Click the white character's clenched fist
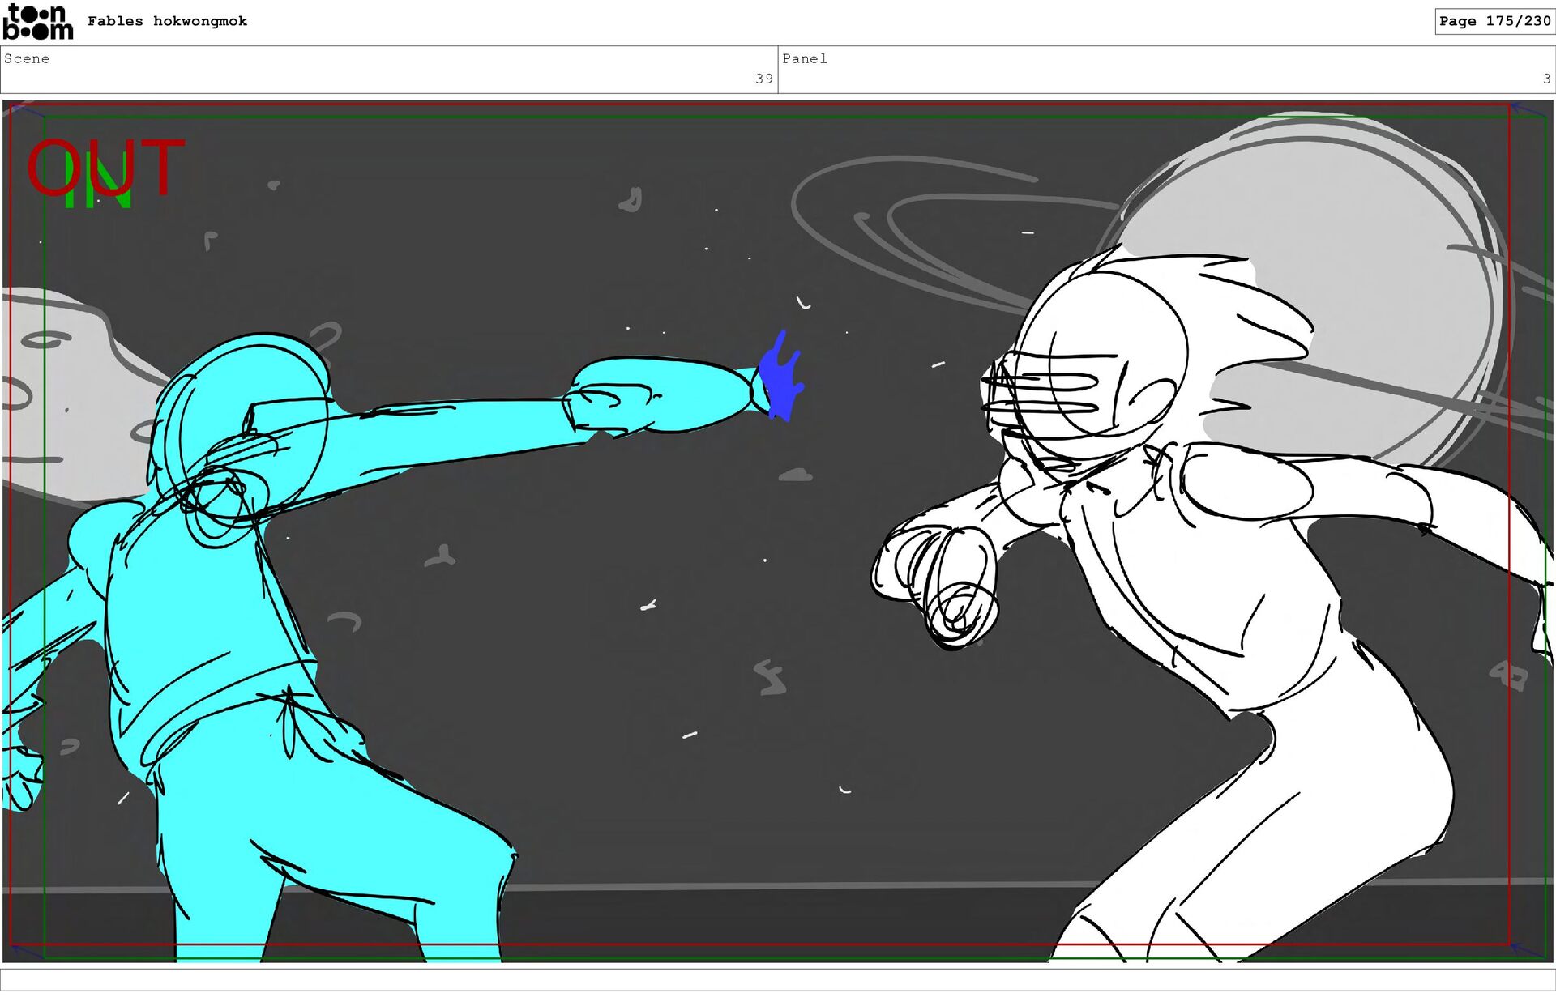Image resolution: width=1556 pixels, height=1006 pixels. 940,579
